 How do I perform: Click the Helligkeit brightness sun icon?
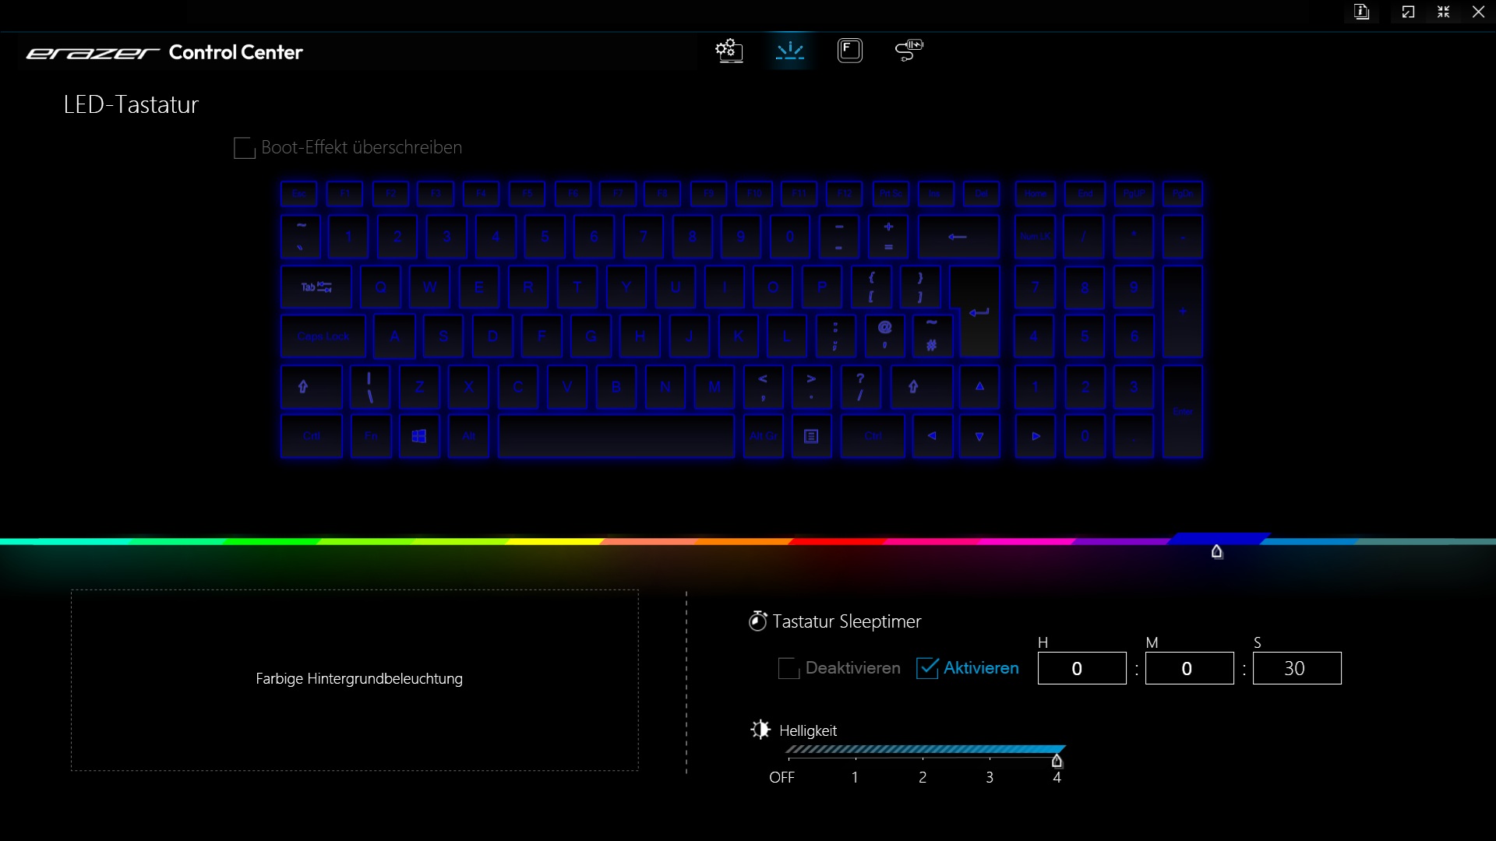pyautogui.click(x=760, y=730)
